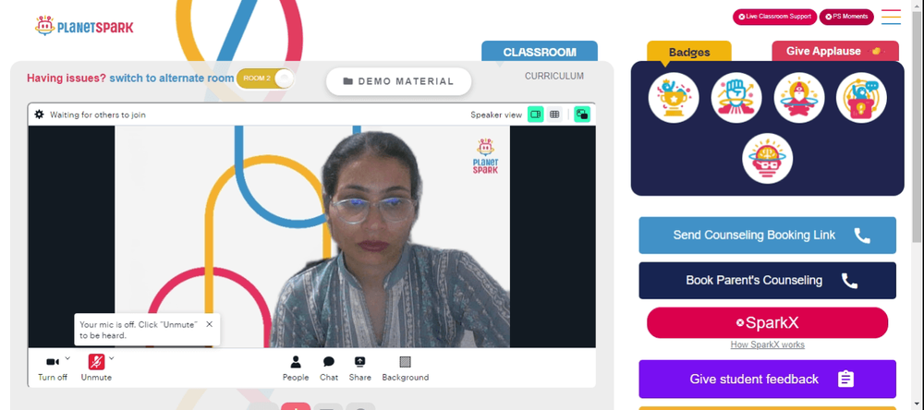
Task: Click Send Counseling Booking Link
Action: point(767,235)
